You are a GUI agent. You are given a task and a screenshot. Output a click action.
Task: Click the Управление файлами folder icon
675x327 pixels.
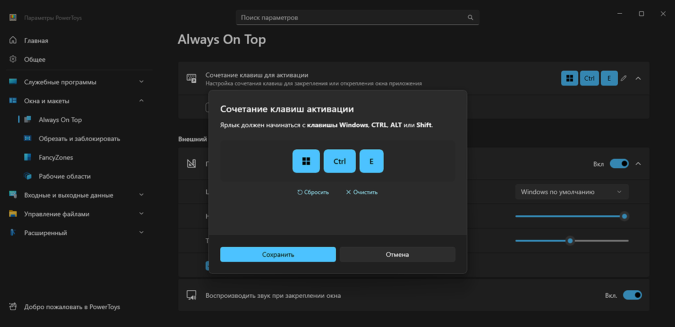click(x=13, y=214)
